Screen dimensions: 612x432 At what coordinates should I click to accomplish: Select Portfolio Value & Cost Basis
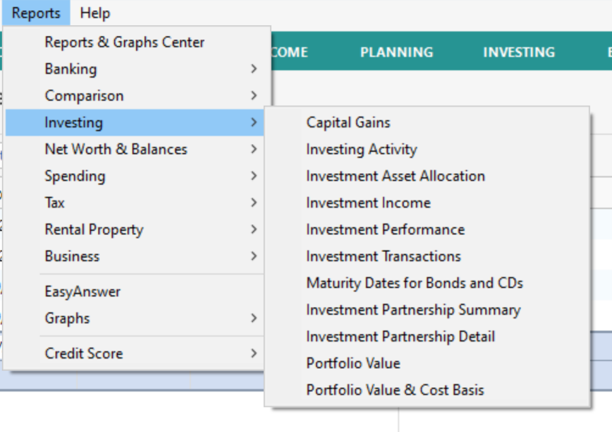click(394, 390)
